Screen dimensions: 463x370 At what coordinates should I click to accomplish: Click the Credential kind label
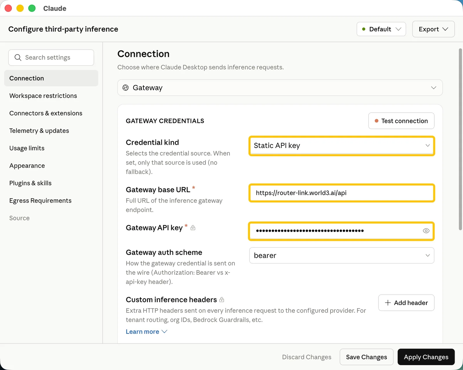tap(153, 143)
